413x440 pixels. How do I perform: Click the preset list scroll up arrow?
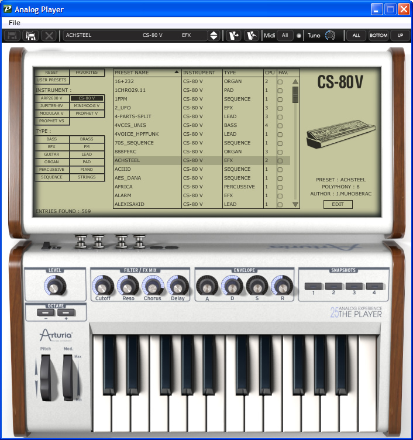pyautogui.click(x=295, y=82)
